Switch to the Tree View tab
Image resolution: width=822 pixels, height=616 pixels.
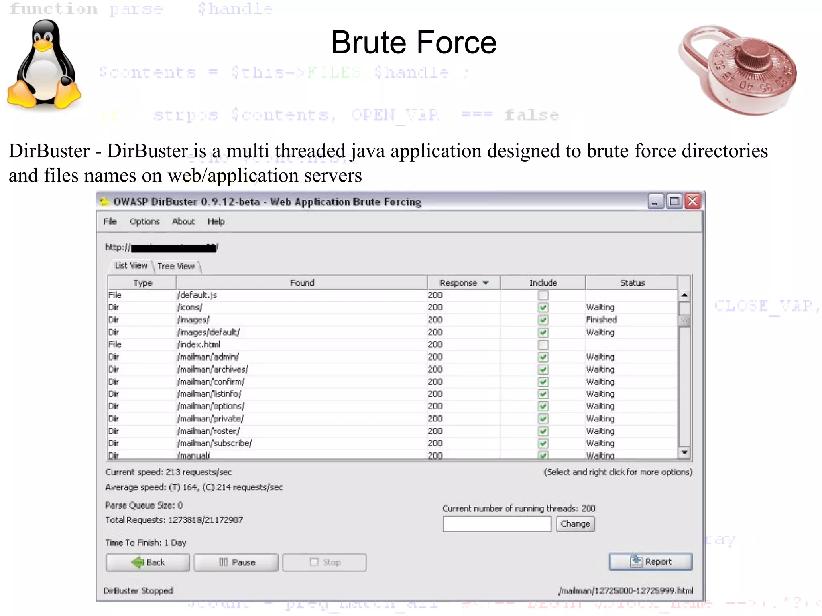coord(176,266)
